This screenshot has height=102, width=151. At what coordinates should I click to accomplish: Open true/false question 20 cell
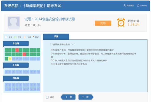pos(38,89)
